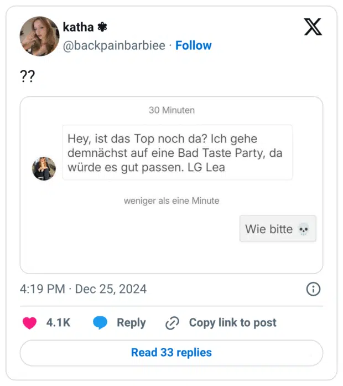The width and height of the screenshot is (343, 386).
Task: Click the blue reply bubble icon
Action: point(100,323)
